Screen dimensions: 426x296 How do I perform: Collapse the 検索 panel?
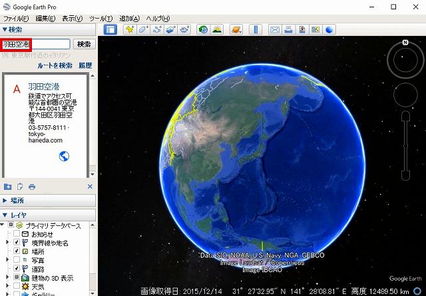[x=5, y=29]
